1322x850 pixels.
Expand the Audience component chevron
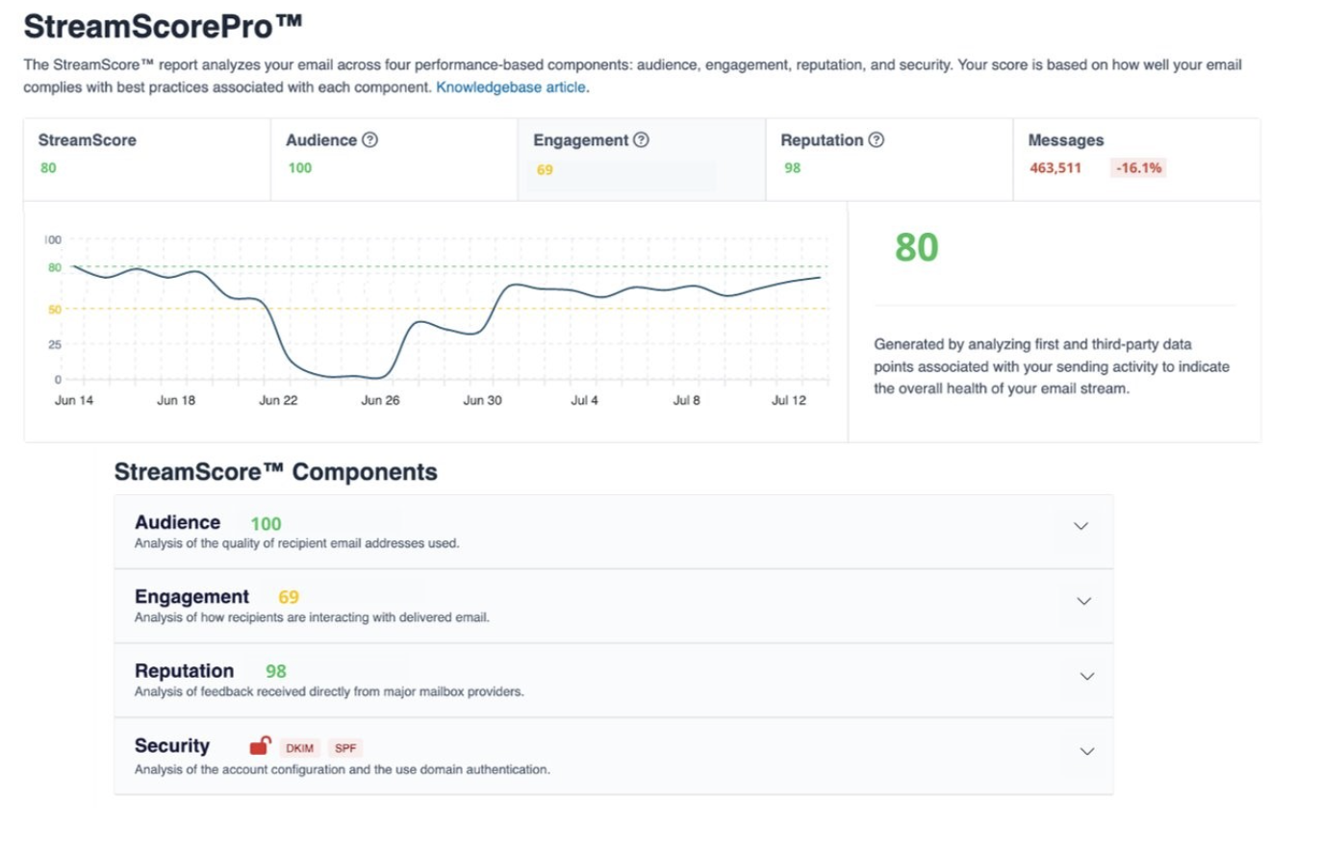[1081, 526]
